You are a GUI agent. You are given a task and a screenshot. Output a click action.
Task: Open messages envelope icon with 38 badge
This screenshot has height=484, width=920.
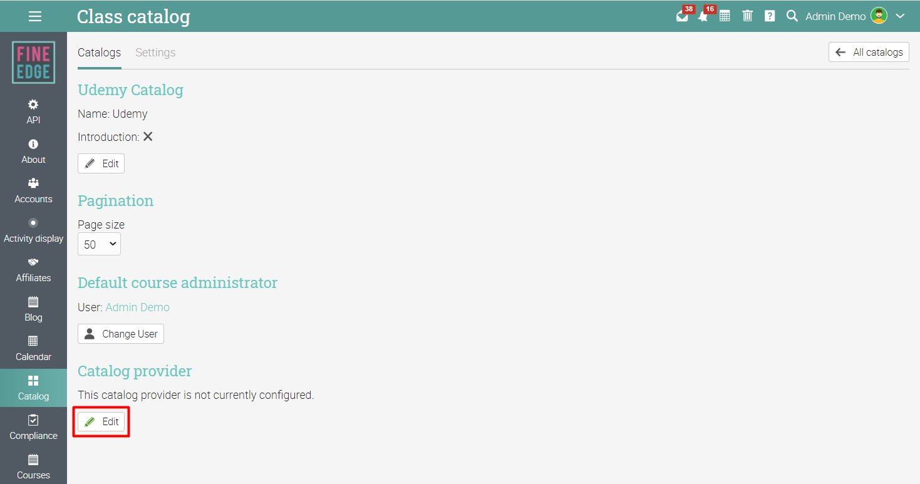pos(683,15)
